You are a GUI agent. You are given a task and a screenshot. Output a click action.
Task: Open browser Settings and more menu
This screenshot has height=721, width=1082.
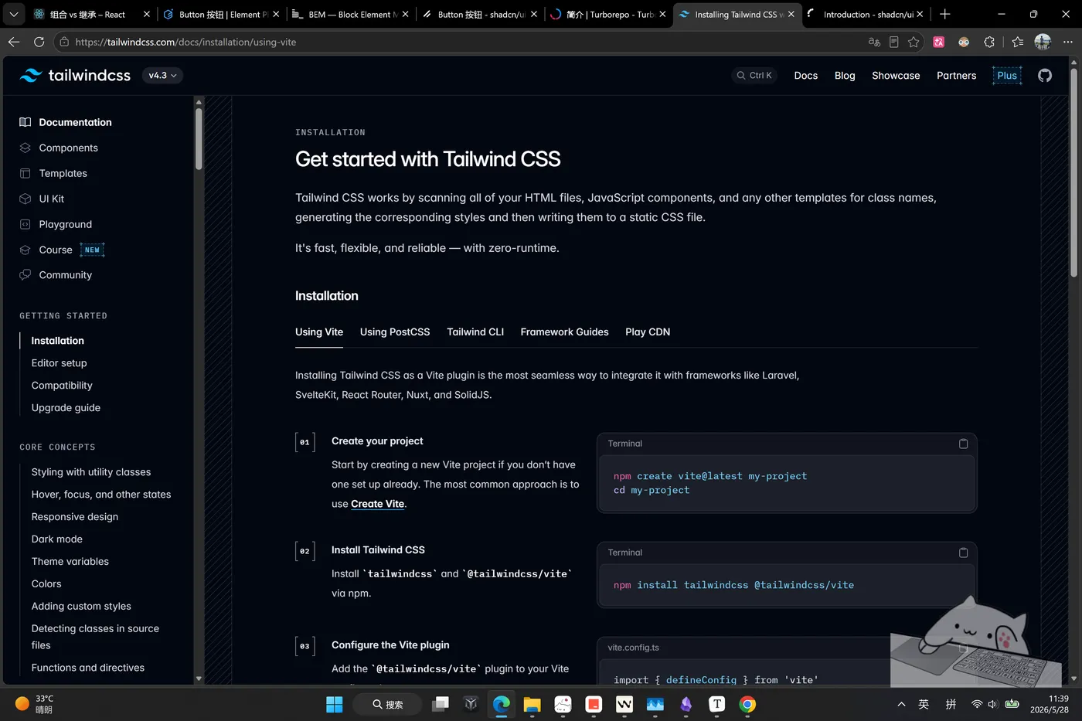coord(1068,42)
